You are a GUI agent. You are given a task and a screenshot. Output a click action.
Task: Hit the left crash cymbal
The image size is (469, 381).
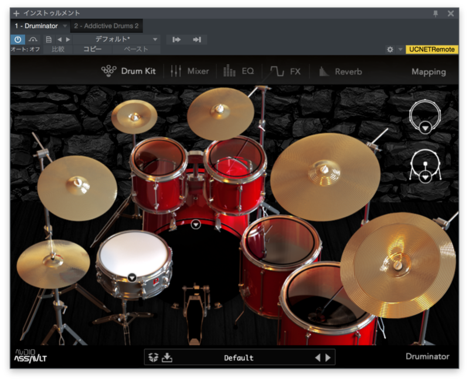[77, 188]
